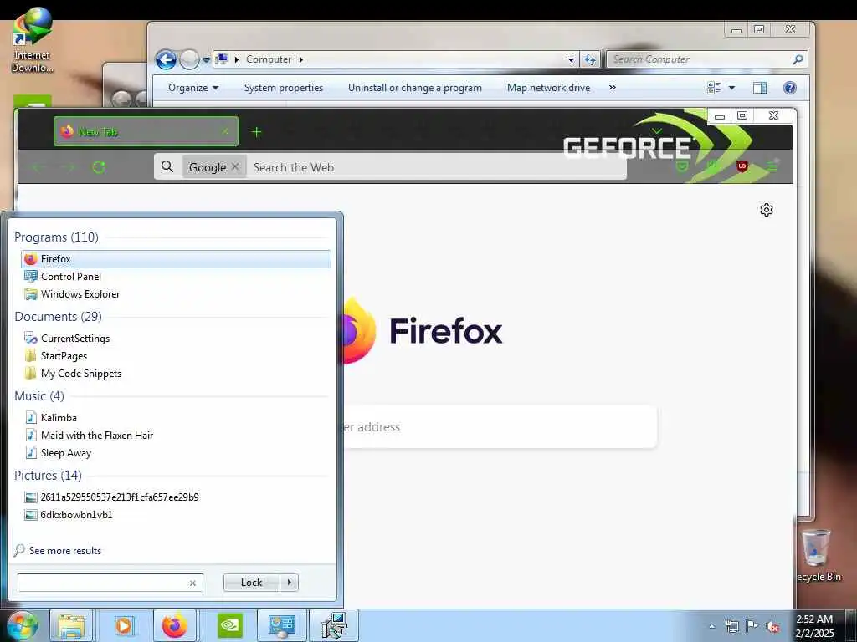The height and width of the screenshot is (642, 857).
Task: Click the Firefox new tab page search box
Action: [500, 427]
